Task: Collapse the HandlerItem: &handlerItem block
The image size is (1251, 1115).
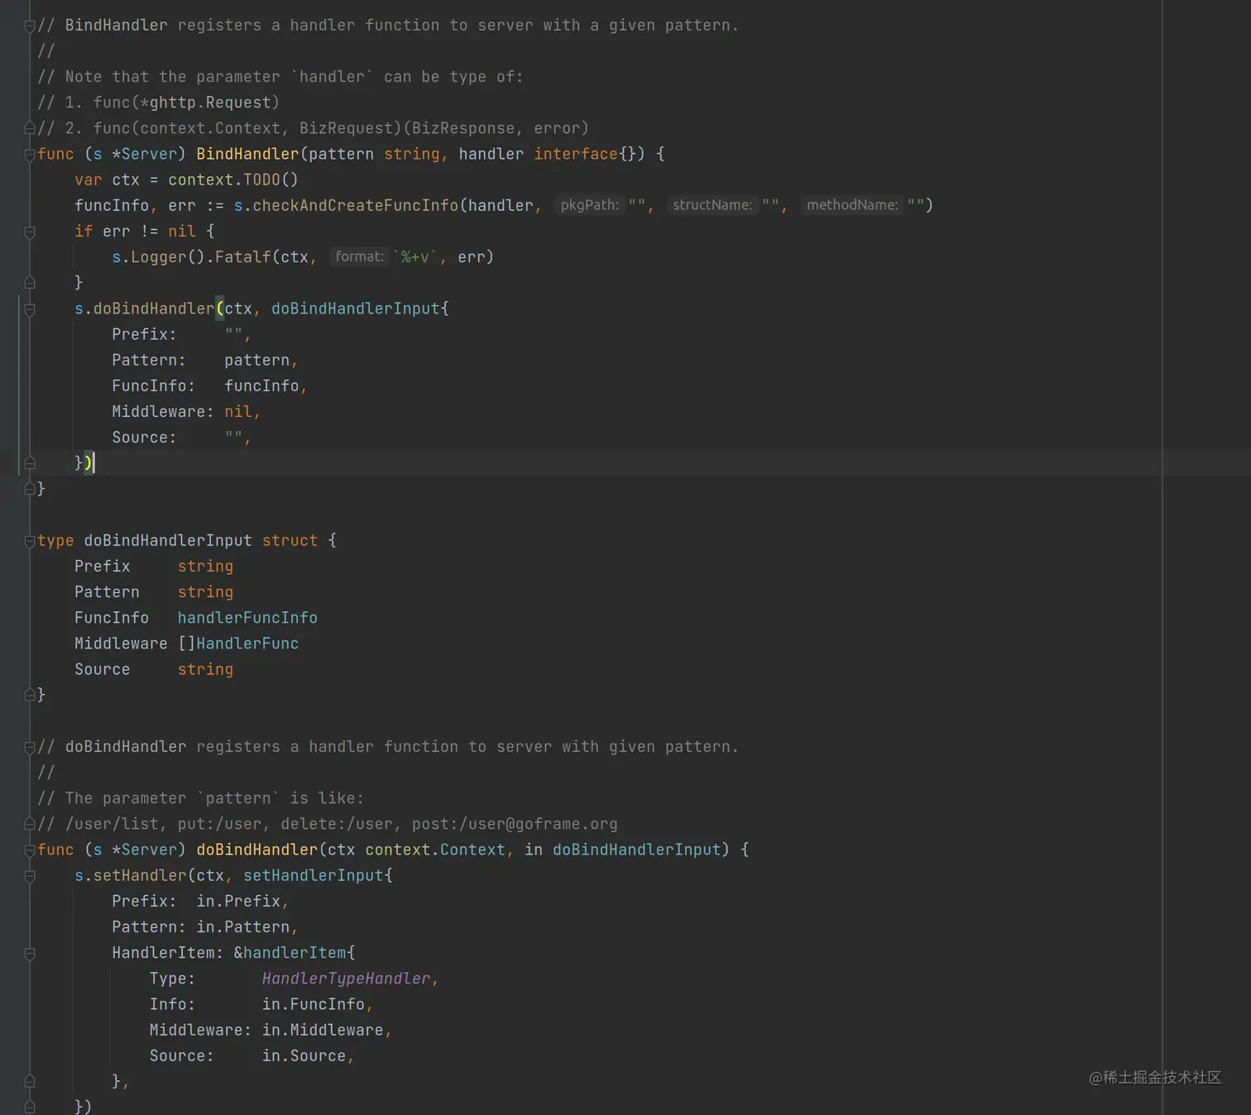Action: coord(30,953)
